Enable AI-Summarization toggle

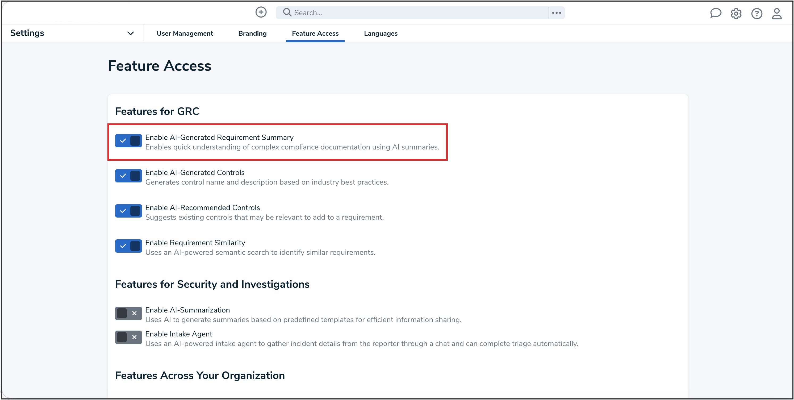(x=128, y=313)
